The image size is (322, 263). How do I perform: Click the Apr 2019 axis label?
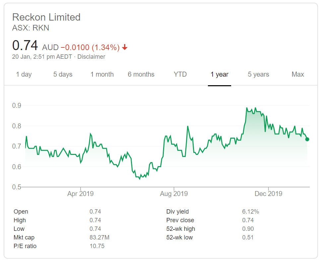point(81,194)
